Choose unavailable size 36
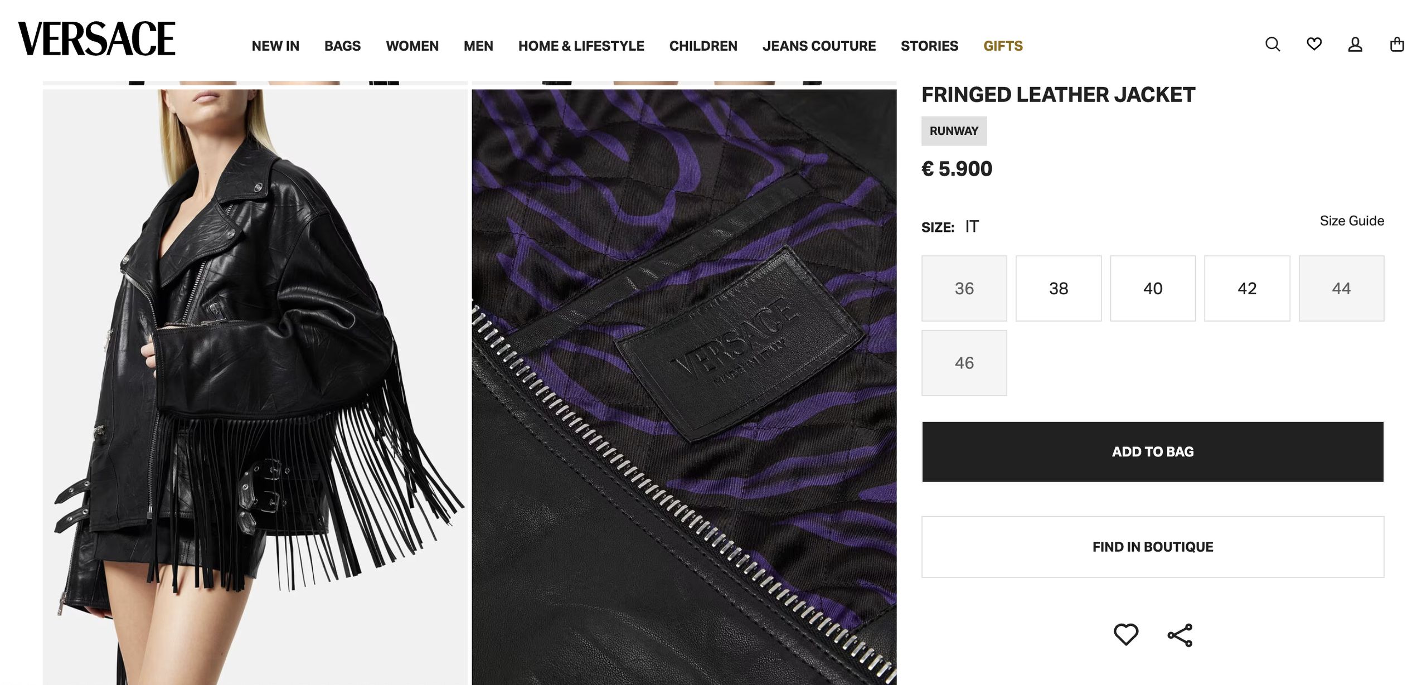This screenshot has width=1427, height=685. 964,288
